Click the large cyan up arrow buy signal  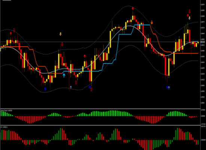coord(64,75)
